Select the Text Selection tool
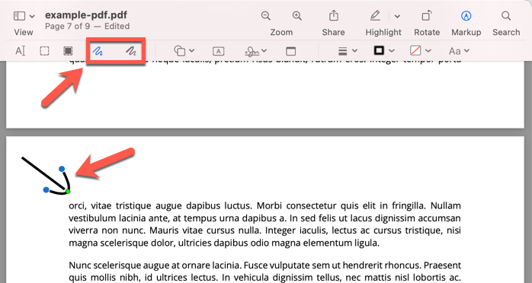Screen dimensions: 532x283 coord(21,51)
